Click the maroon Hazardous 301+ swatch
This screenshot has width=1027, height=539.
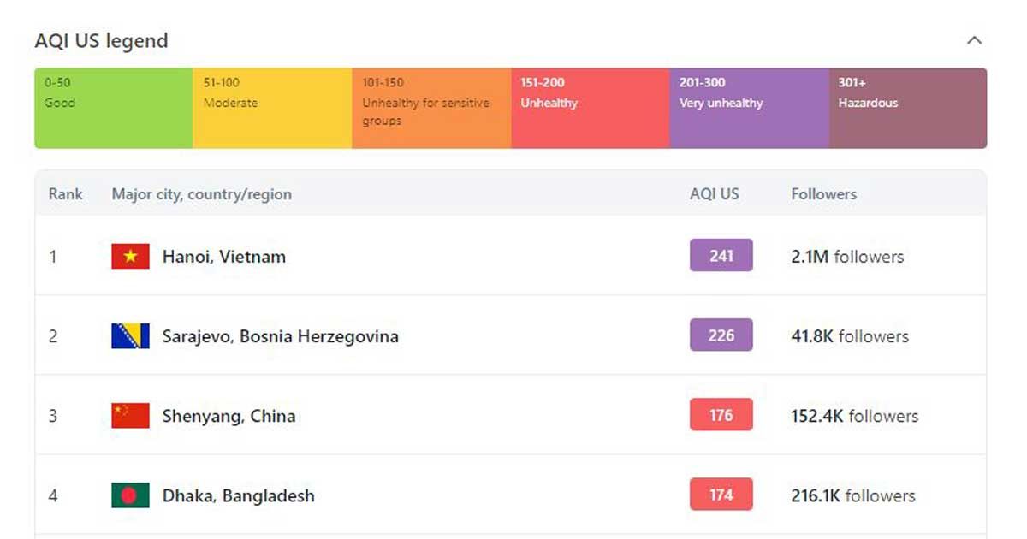click(x=907, y=109)
